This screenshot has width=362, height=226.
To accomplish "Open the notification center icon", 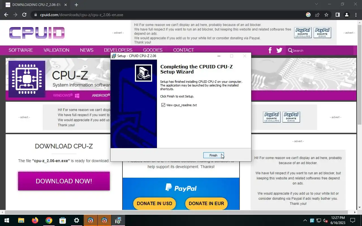I will click(353, 220).
